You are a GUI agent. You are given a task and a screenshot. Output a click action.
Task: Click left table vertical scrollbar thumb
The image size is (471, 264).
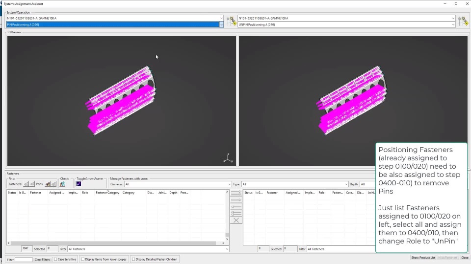[x=227, y=235]
